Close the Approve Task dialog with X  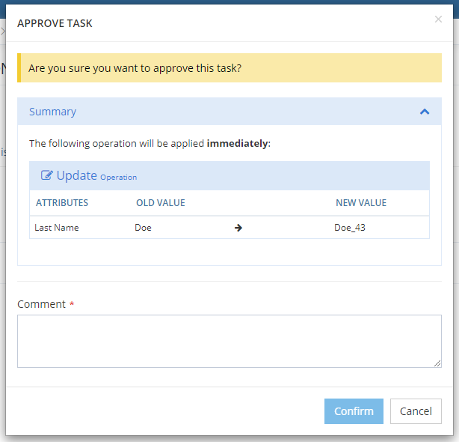438,19
